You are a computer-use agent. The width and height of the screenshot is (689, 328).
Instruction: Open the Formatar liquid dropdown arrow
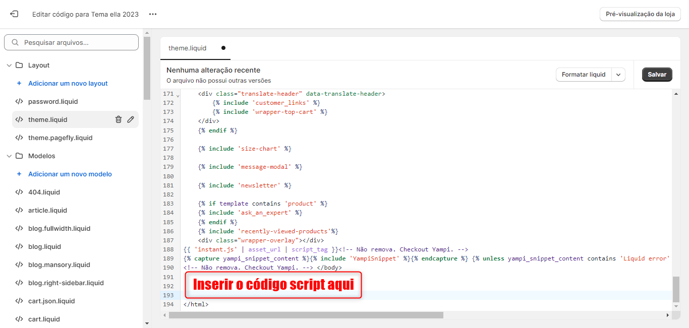click(618, 75)
